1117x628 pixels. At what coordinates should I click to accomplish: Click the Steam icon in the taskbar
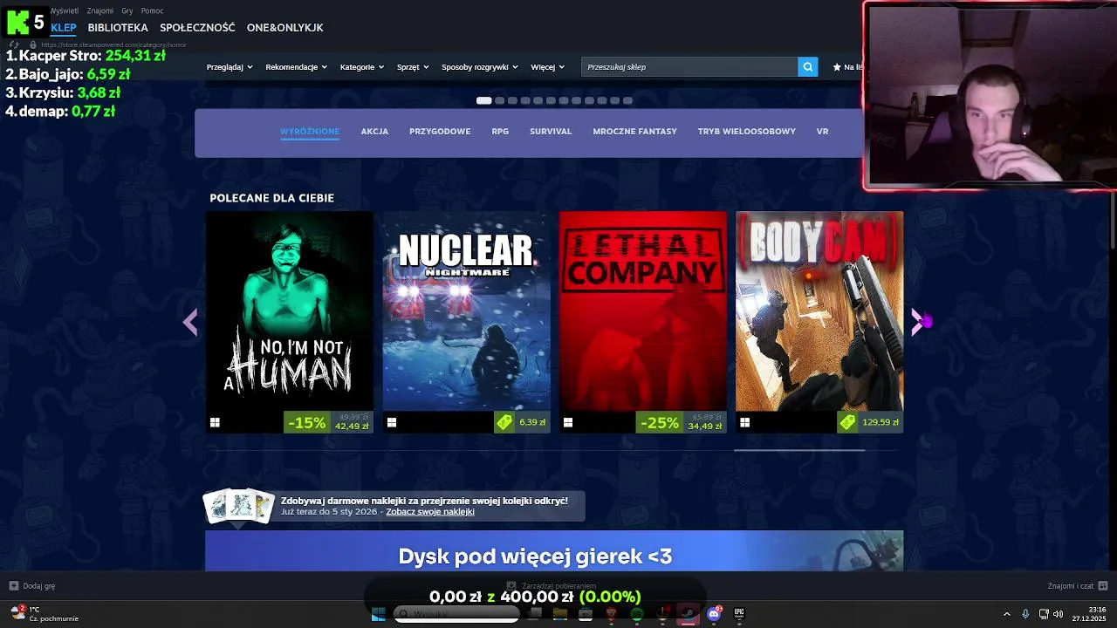click(688, 614)
